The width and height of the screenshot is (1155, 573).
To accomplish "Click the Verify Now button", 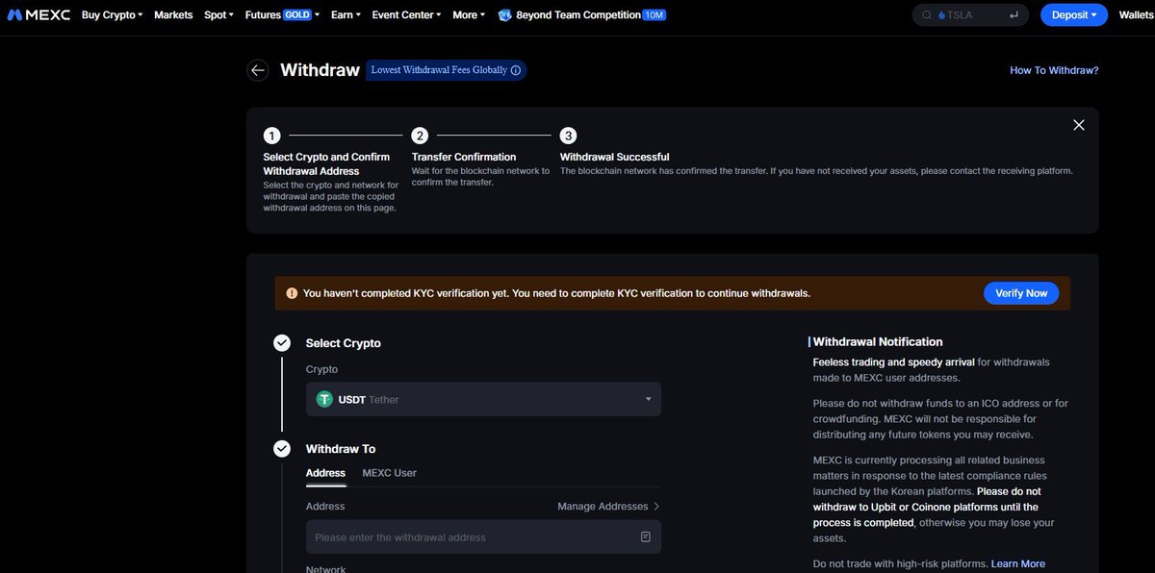I will click(1021, 293).
